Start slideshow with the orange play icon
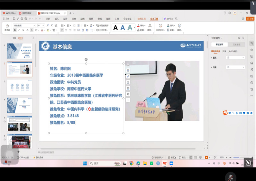The image size is (256, 181). (206, 157)
